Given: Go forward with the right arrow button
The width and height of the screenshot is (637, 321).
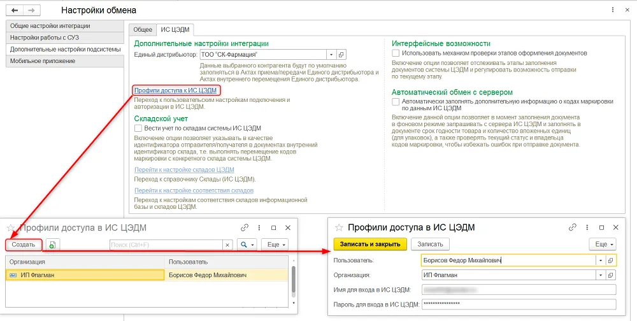Looking at the screenshot, I should click(x=31, y=10).
